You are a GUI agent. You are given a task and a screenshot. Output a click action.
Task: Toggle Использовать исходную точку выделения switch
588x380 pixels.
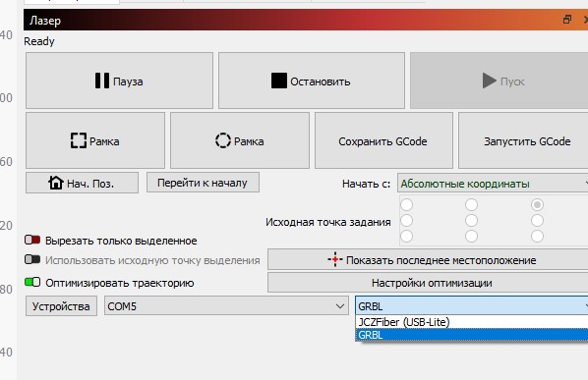pyautogui.click(x=32, y=259)
